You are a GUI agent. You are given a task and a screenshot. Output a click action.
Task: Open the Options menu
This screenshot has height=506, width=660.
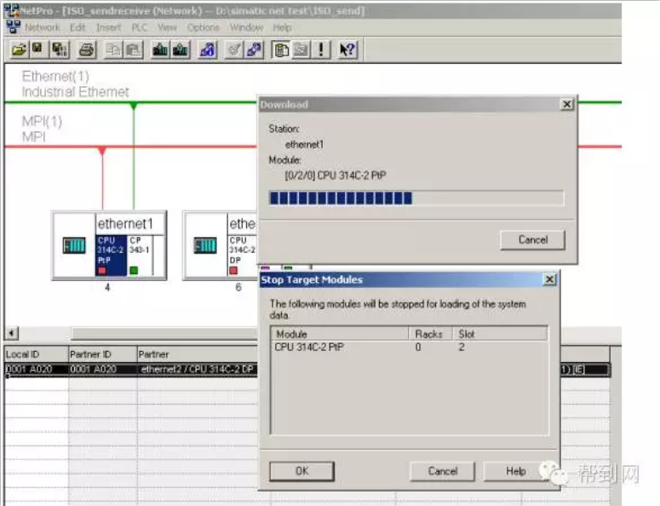(x=203, y=27)
